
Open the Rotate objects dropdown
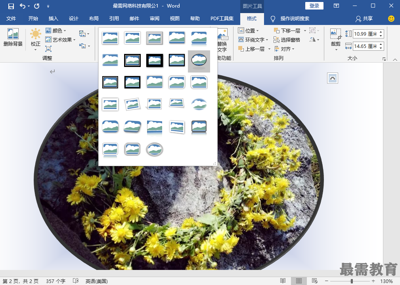pos(314,40)
